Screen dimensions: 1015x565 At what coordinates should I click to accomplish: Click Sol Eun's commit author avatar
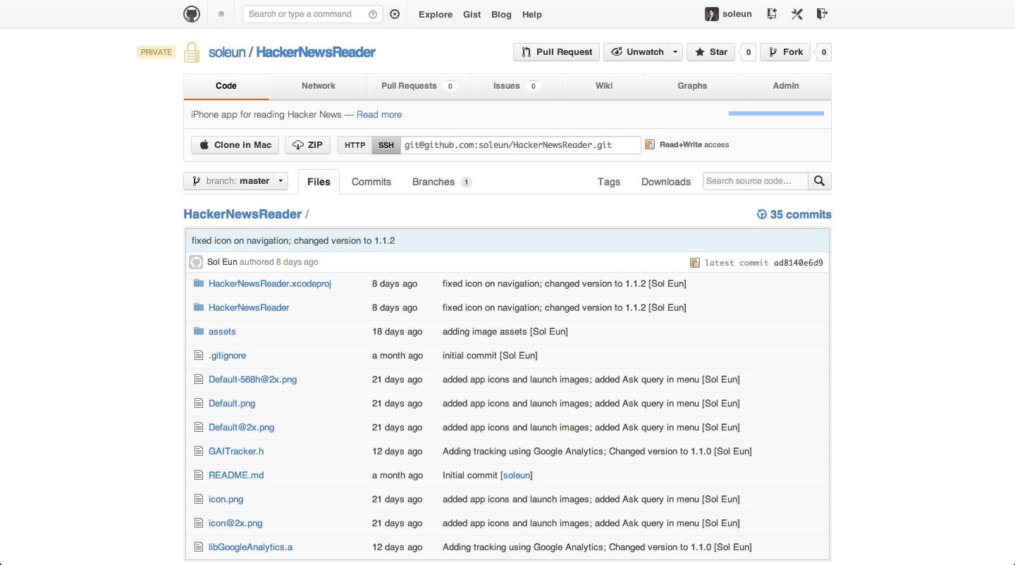pyautogui.click(x=196, y=262)
